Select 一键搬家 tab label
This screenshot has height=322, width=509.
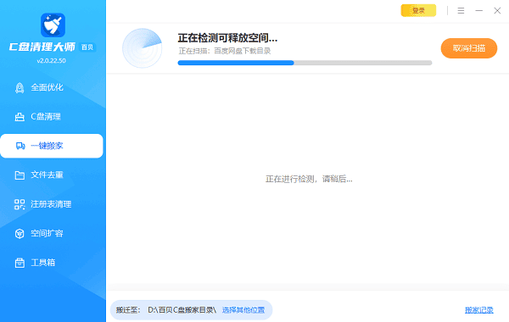[47, 146]
